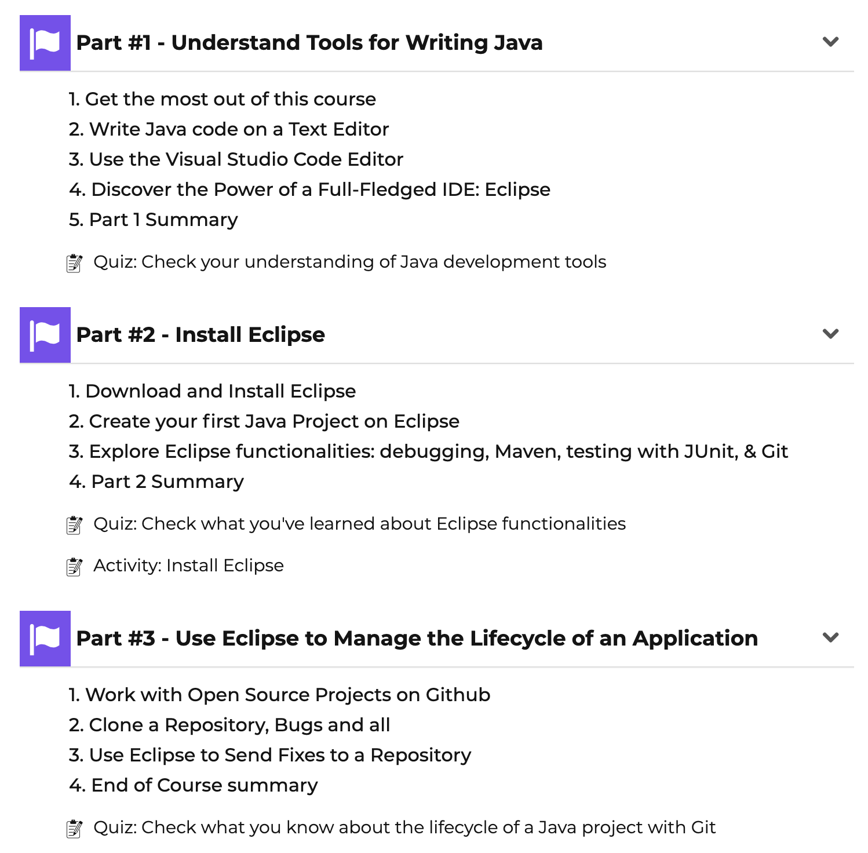Open 'Use the Visual Studio Code Editor' chapter
Screen dimensions: 868x853
point(236,159)
